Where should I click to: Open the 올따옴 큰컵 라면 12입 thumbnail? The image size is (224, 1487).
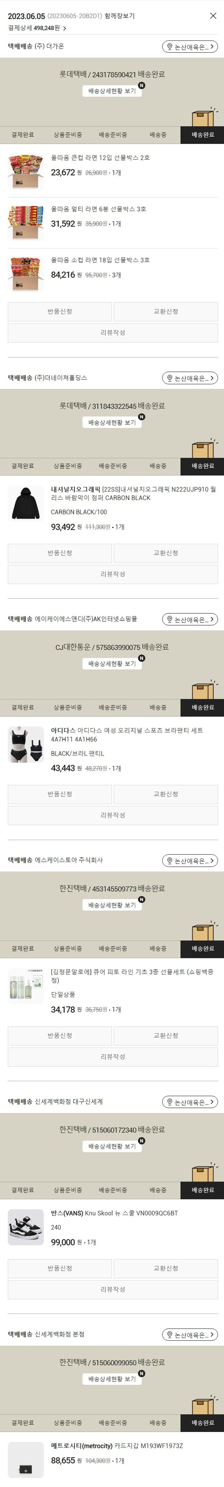(26, 171)
